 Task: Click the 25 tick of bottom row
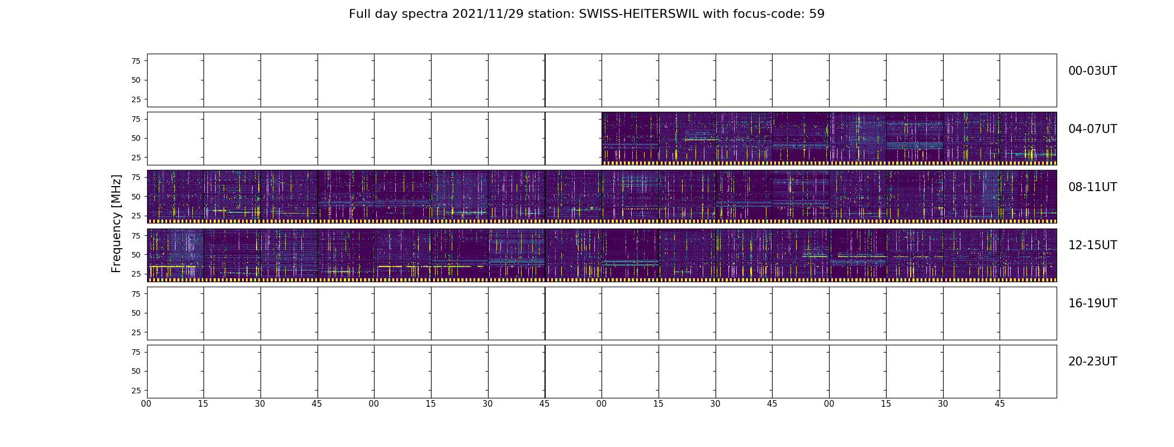pos(136,391)
